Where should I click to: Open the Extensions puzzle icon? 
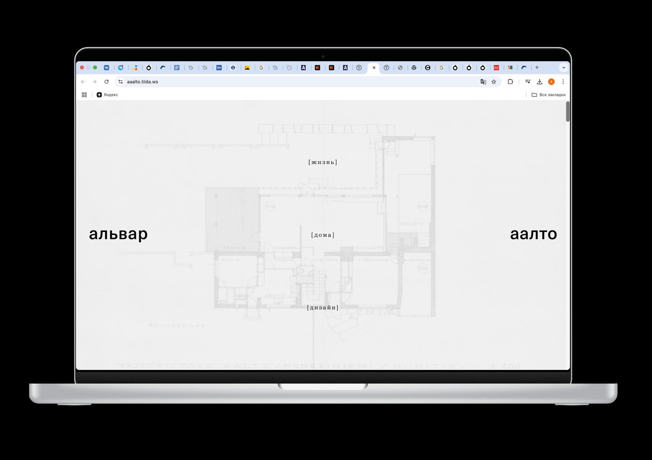click(x=510, y=81)
